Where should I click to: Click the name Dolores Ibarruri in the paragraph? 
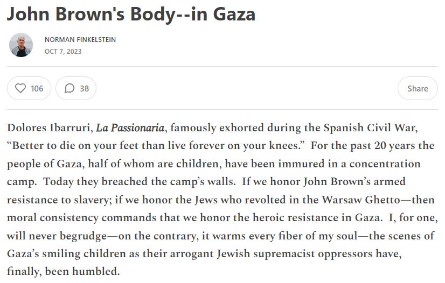tap(49, 128)
